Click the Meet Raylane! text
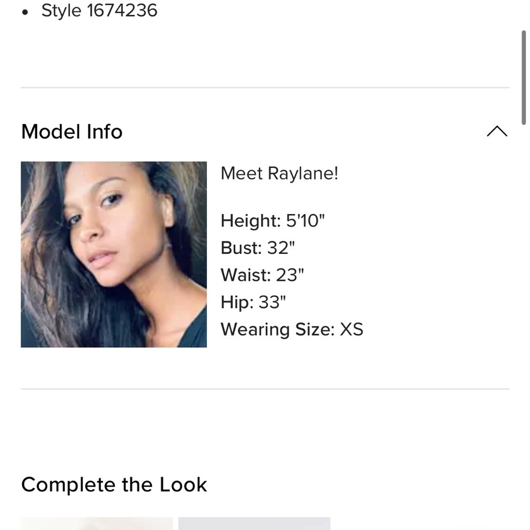Screen dimensions: 530x530 (279, 173)
